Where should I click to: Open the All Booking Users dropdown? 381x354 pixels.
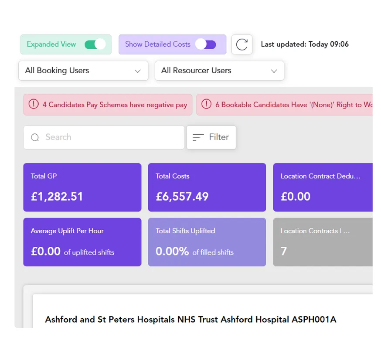tap(83, 71)
